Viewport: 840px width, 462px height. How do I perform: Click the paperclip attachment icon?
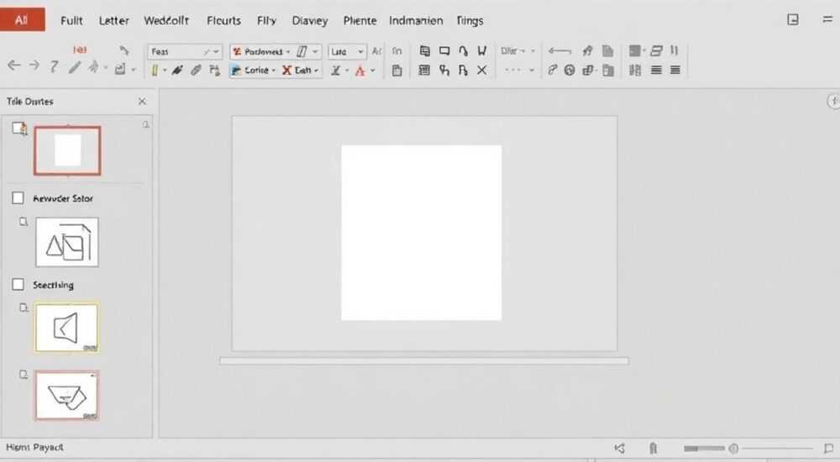pos(196,71)
